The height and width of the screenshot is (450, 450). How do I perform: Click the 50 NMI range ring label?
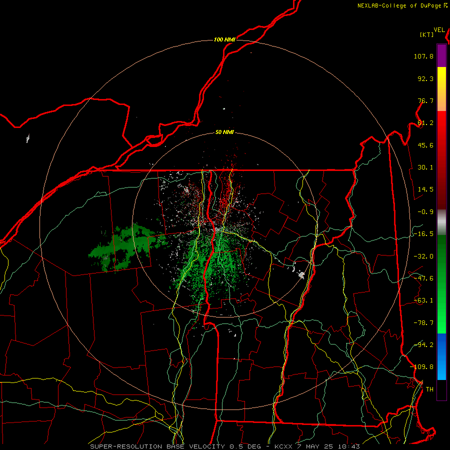pos(224,132)
